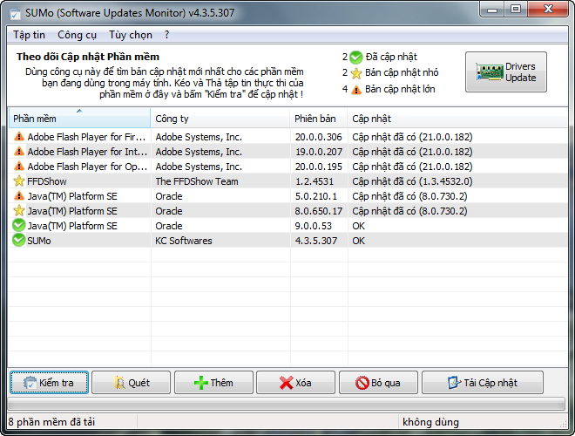
Task: Click star icon for Java version 8.0.650.17
Action: click(x=18, y=211)
